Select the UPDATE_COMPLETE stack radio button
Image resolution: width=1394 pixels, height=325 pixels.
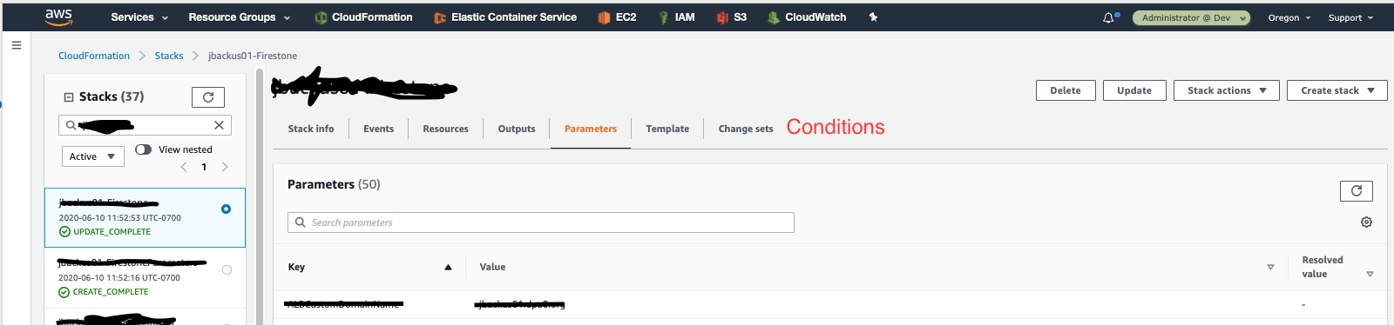(x=227, y=209)
